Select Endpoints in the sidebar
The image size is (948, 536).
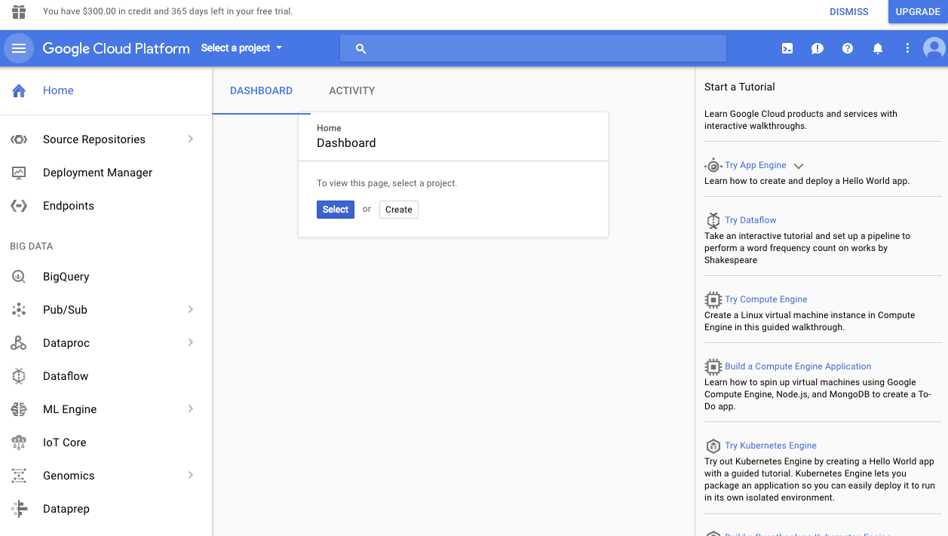[67, 206]
